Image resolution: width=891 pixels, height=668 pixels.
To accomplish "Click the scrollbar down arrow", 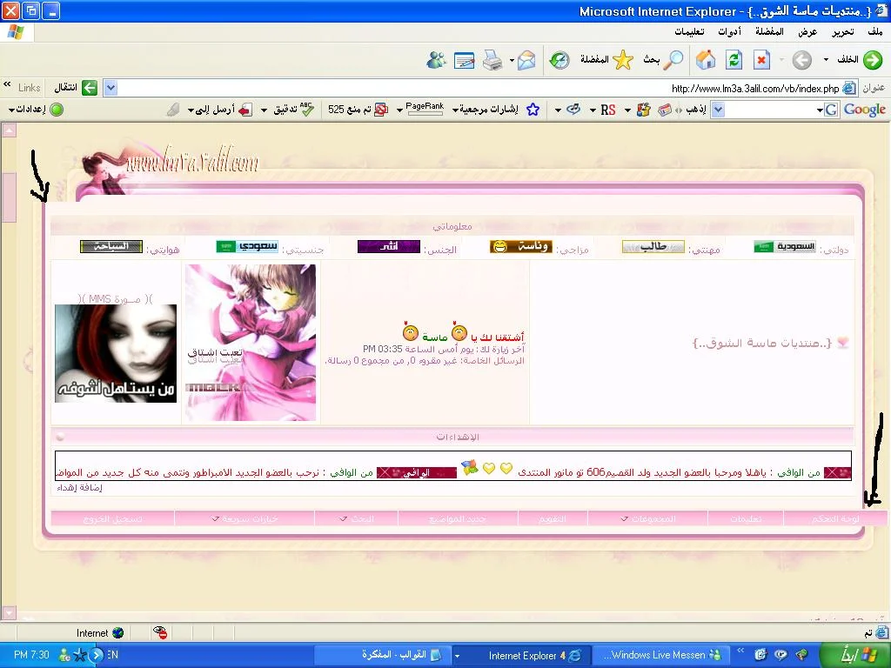I will tap(9, 613).
